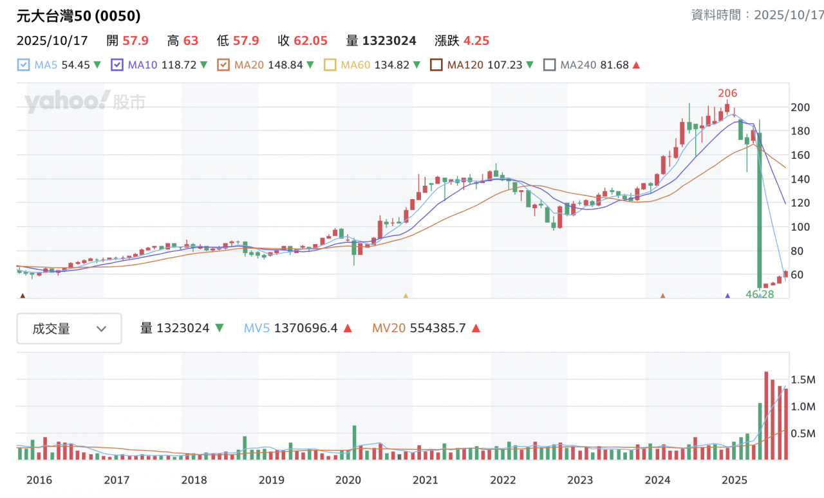The image size is (824, 498).
Task: Click the purple triangle marker near 2025
Action: point(727,296)
